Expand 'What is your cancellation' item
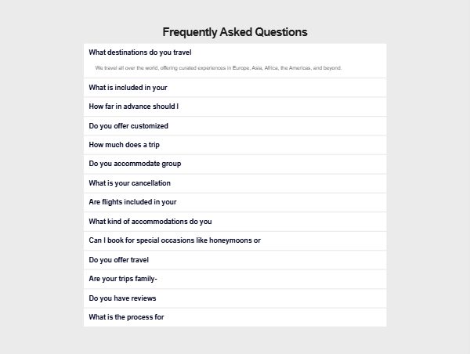 pyautogui.click(x=235, y=183)
